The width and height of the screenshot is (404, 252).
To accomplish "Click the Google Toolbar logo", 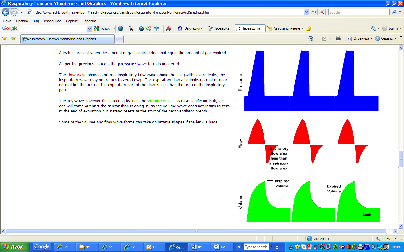I will pos(10,28).
